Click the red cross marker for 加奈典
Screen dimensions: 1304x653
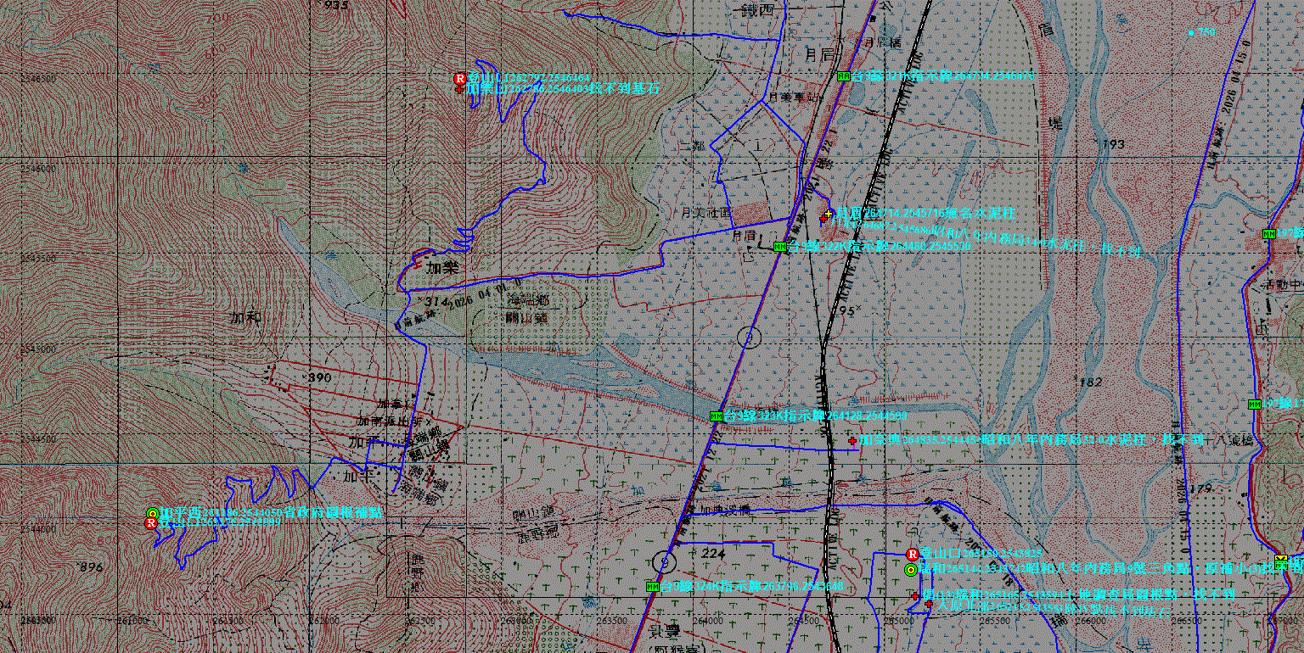[x=852, y=441]
